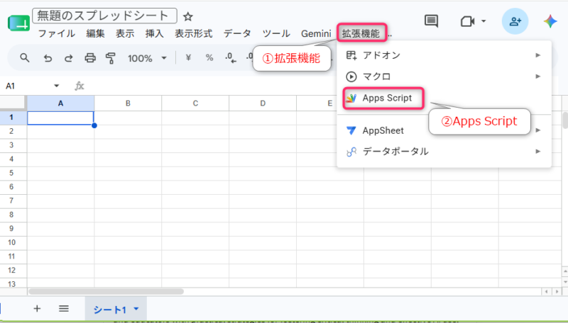
Task: Click the search magnifier in toolbar
Action: pyautogui.click(x=25, y=58)
